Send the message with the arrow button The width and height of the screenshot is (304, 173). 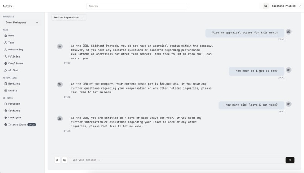(290, 160)
